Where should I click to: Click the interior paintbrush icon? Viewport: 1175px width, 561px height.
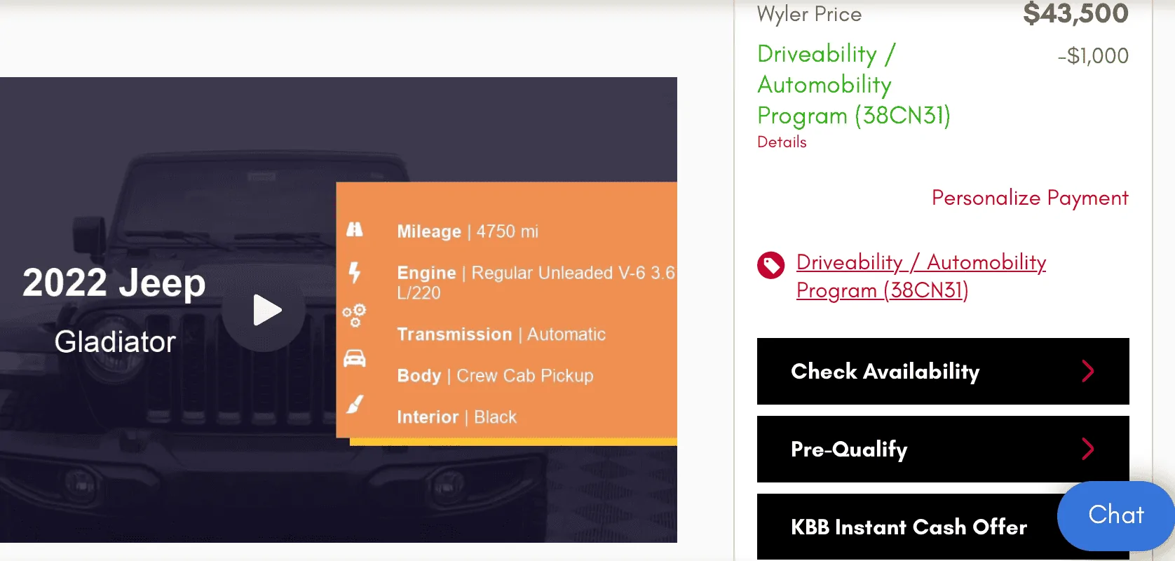(x=355, y=404)
